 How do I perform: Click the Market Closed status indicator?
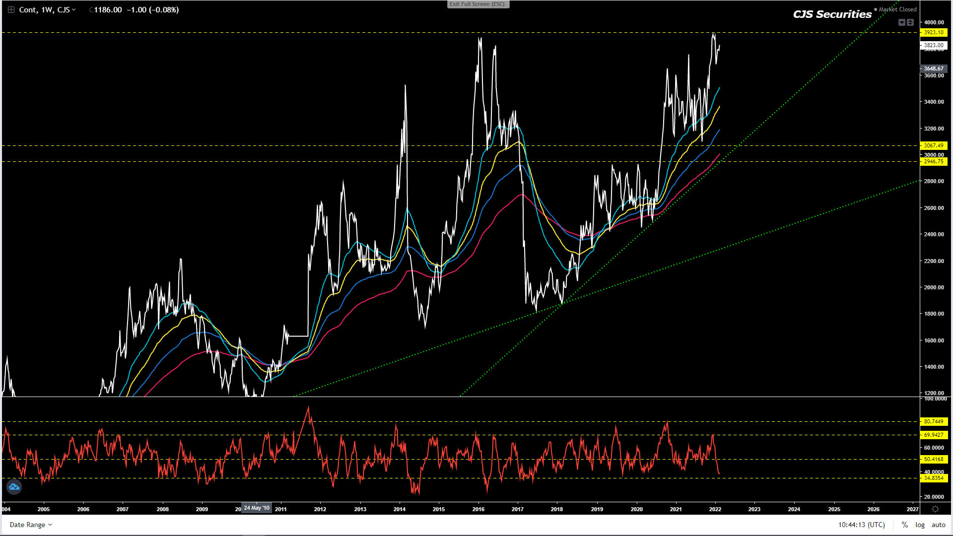896,9
